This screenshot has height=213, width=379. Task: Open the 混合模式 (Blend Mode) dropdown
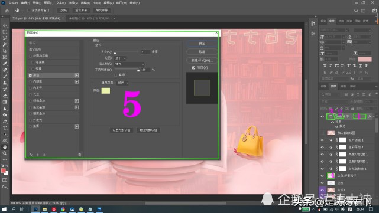pos(129,64)
